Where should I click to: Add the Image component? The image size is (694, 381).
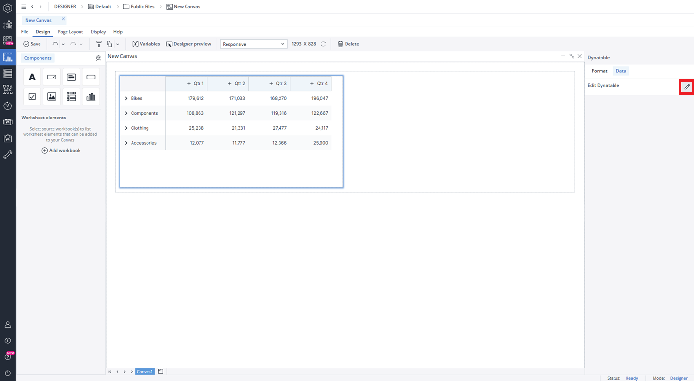point(52,97)
